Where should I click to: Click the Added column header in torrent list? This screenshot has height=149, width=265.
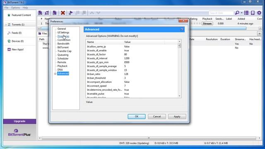(241, 19)
